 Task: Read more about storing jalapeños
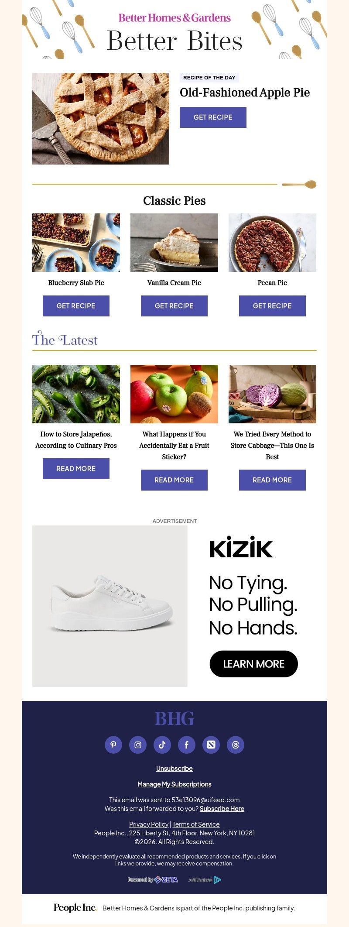point(75,468)
